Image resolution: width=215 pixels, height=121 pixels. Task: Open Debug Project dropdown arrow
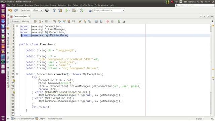click(x=77, y=10)
